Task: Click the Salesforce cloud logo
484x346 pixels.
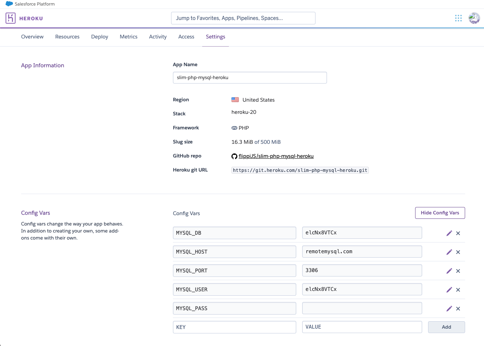Action: [9, 4]
